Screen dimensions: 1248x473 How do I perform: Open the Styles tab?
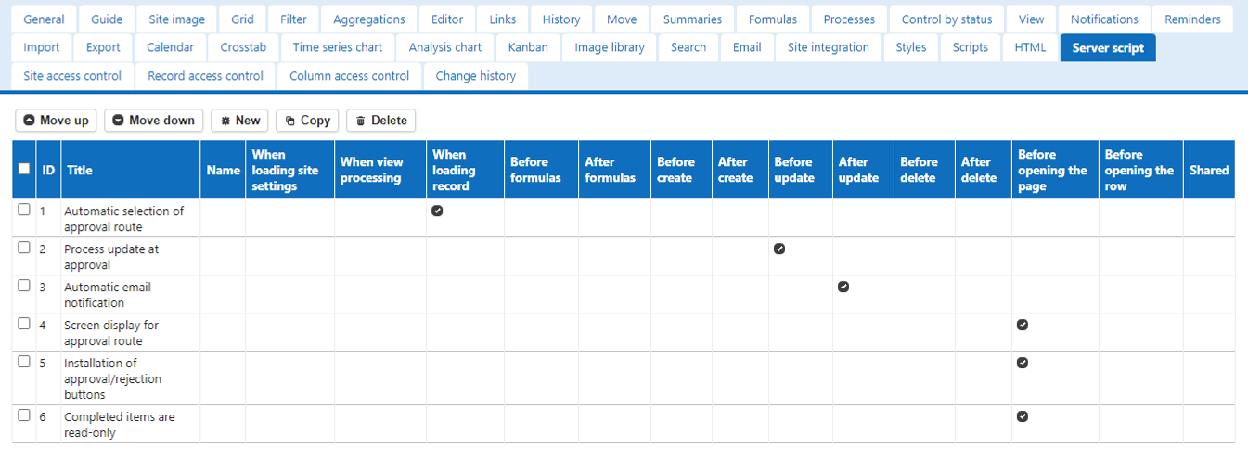tap(911, 47)
